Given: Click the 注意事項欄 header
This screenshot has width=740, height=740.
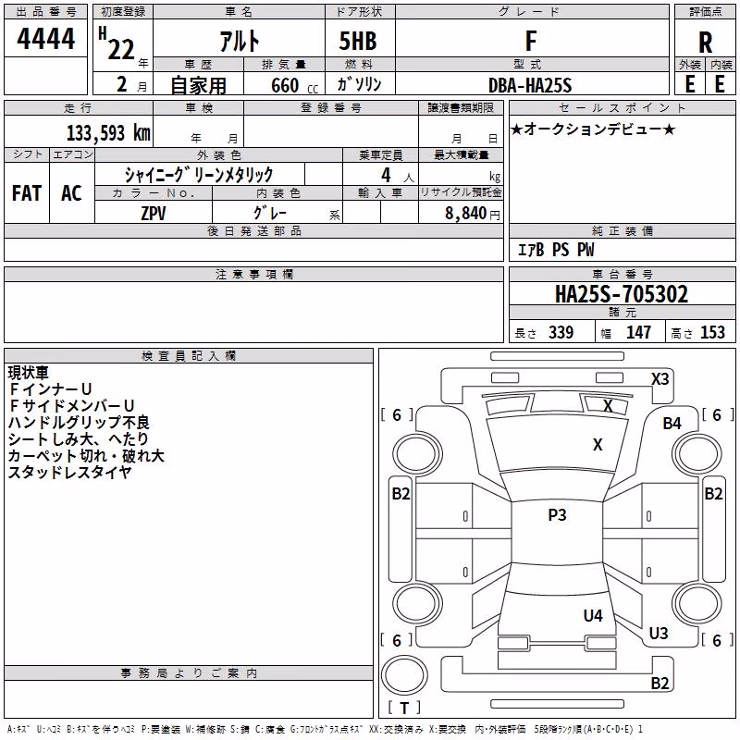Looking at the screenshot, I should 253,274.
